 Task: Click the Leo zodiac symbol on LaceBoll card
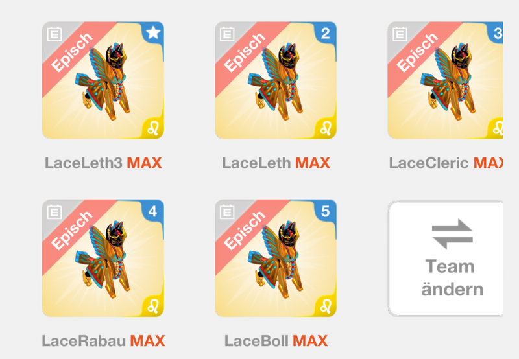[x=326, y=306]
